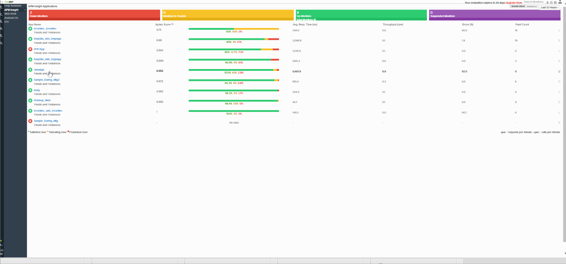Open the user profile avatar icon
This screenshot has width=566, height=264.
click(560, 2)
